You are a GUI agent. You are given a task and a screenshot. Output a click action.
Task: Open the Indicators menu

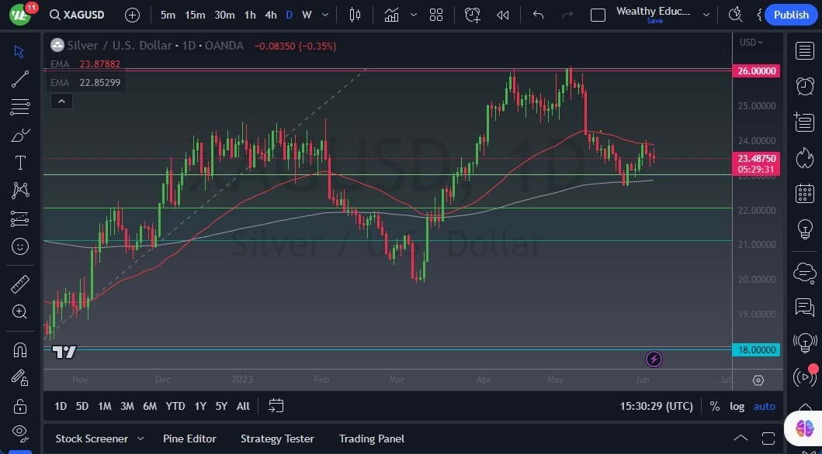pos(391,14)
